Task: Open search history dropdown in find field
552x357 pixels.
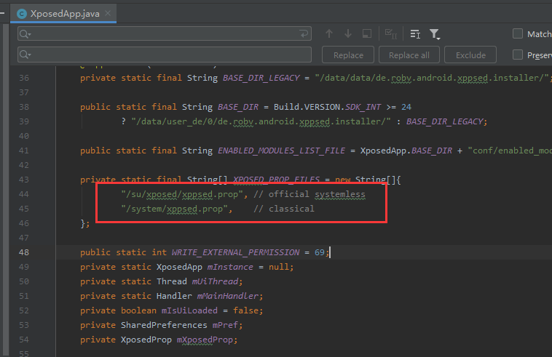Action: point(25,34)
